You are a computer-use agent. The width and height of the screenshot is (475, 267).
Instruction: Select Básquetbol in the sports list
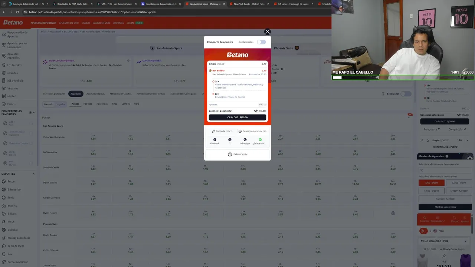14,189
